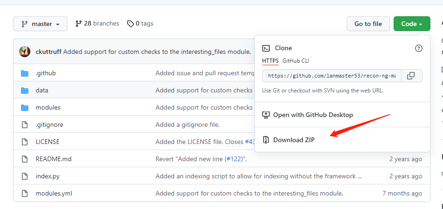Open the master branch dropdown
443x209 pixels.
pos(40,24)
